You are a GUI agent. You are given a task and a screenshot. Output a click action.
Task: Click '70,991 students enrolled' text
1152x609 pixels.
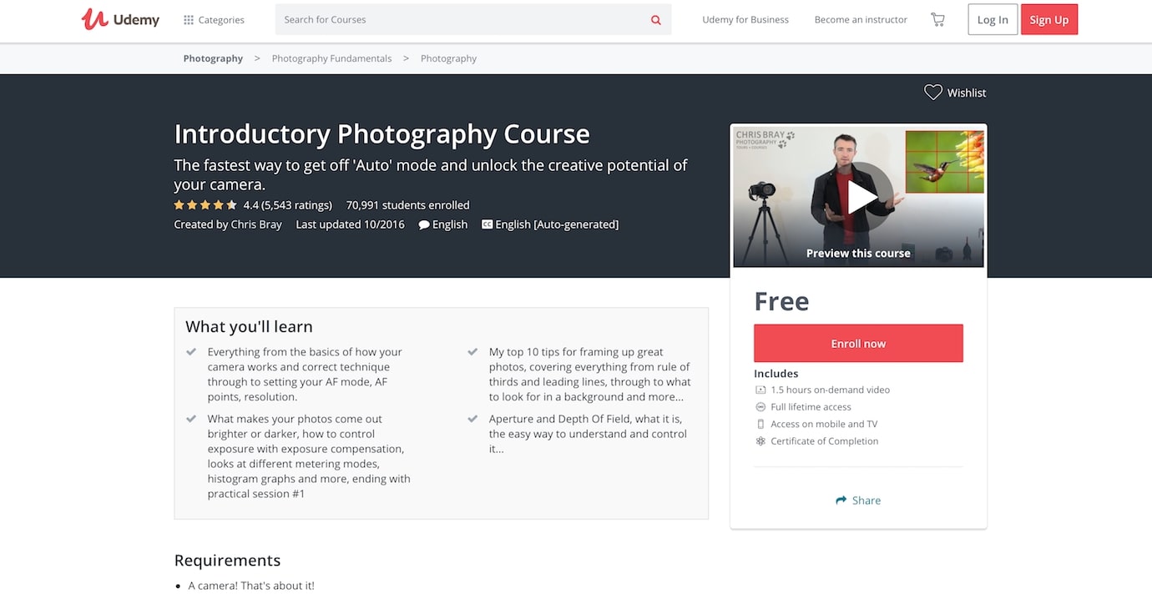(407, 205)
